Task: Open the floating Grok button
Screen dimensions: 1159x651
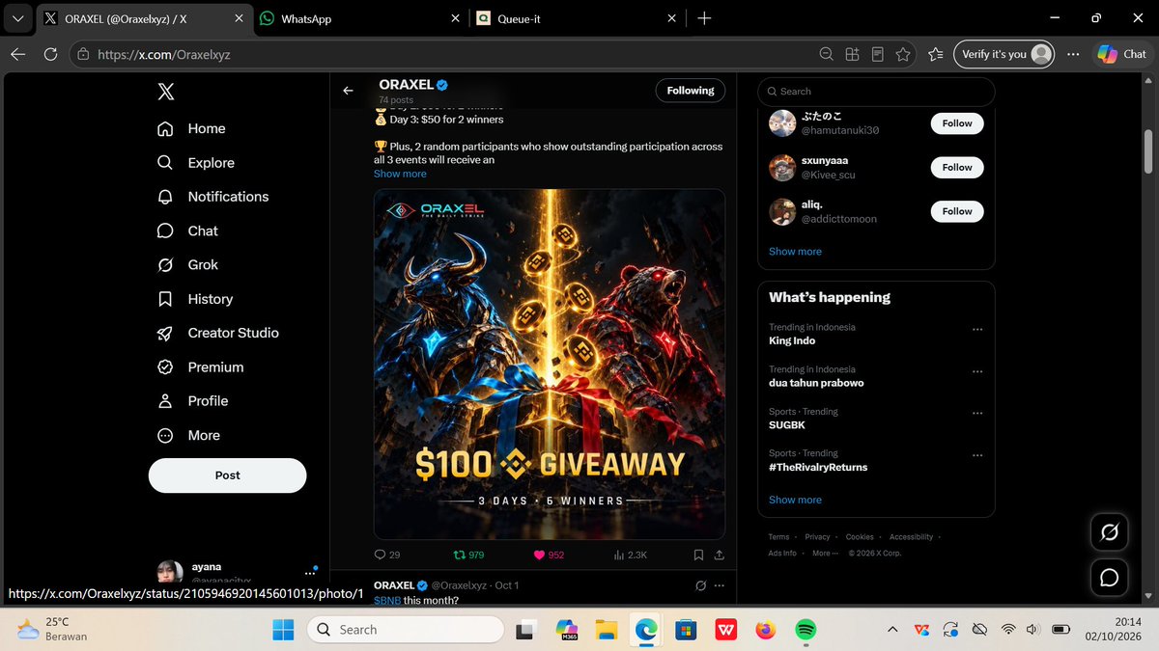Action: (1109, 531)
